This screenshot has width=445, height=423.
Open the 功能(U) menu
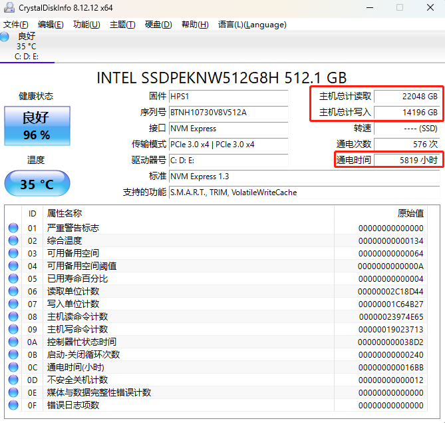pos(86,25)
